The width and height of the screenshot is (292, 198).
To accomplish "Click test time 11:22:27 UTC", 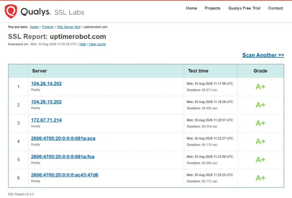I will pyautogui.click(x=210, y=138).
